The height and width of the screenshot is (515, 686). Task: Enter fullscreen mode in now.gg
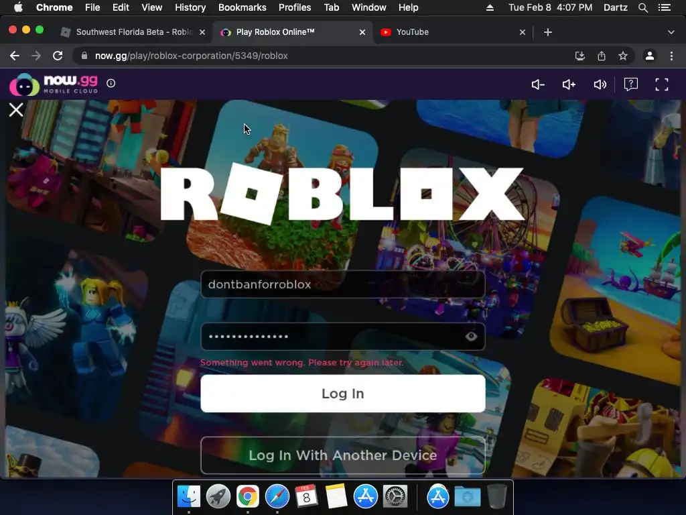click(661, 84)
